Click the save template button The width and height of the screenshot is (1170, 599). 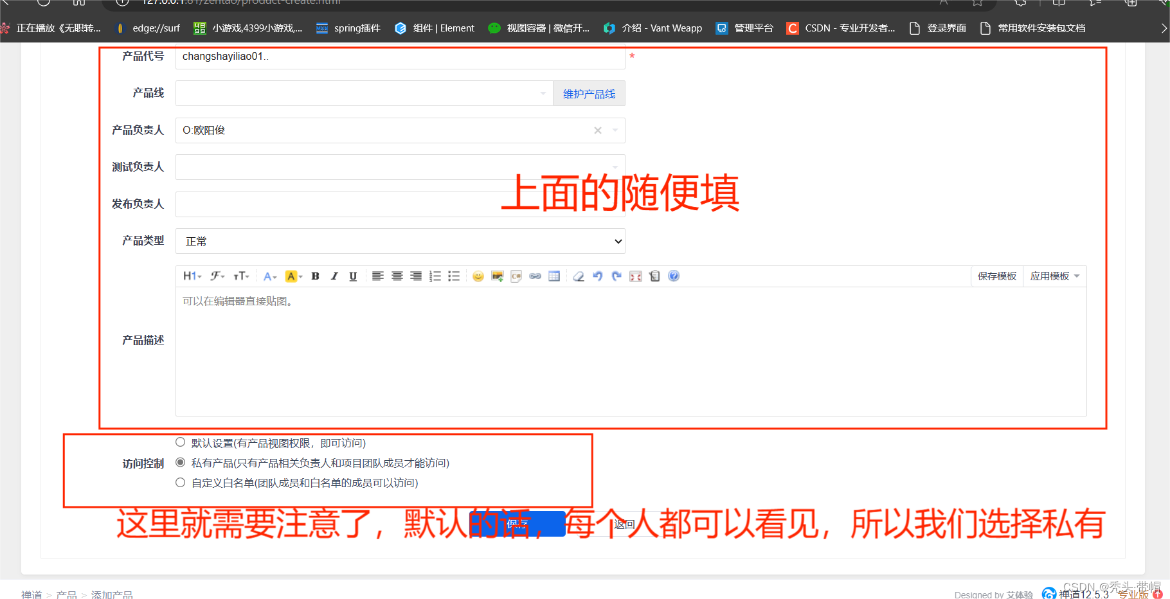997,276
